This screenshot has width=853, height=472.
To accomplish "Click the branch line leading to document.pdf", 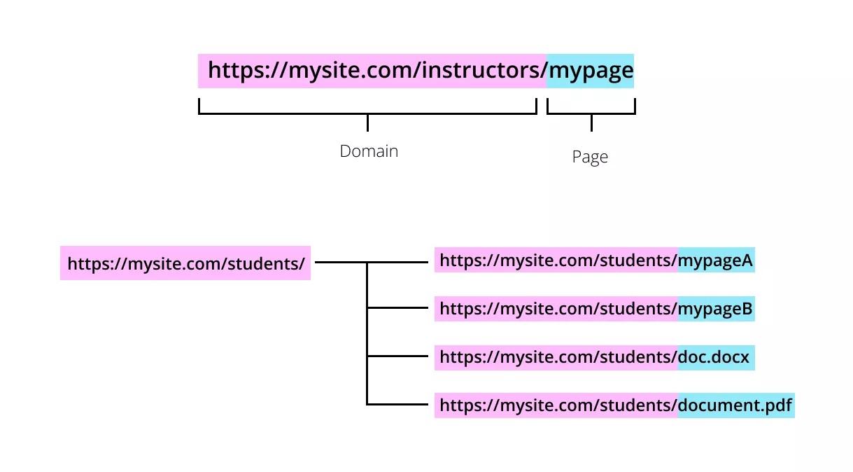I will pos(400,405).
